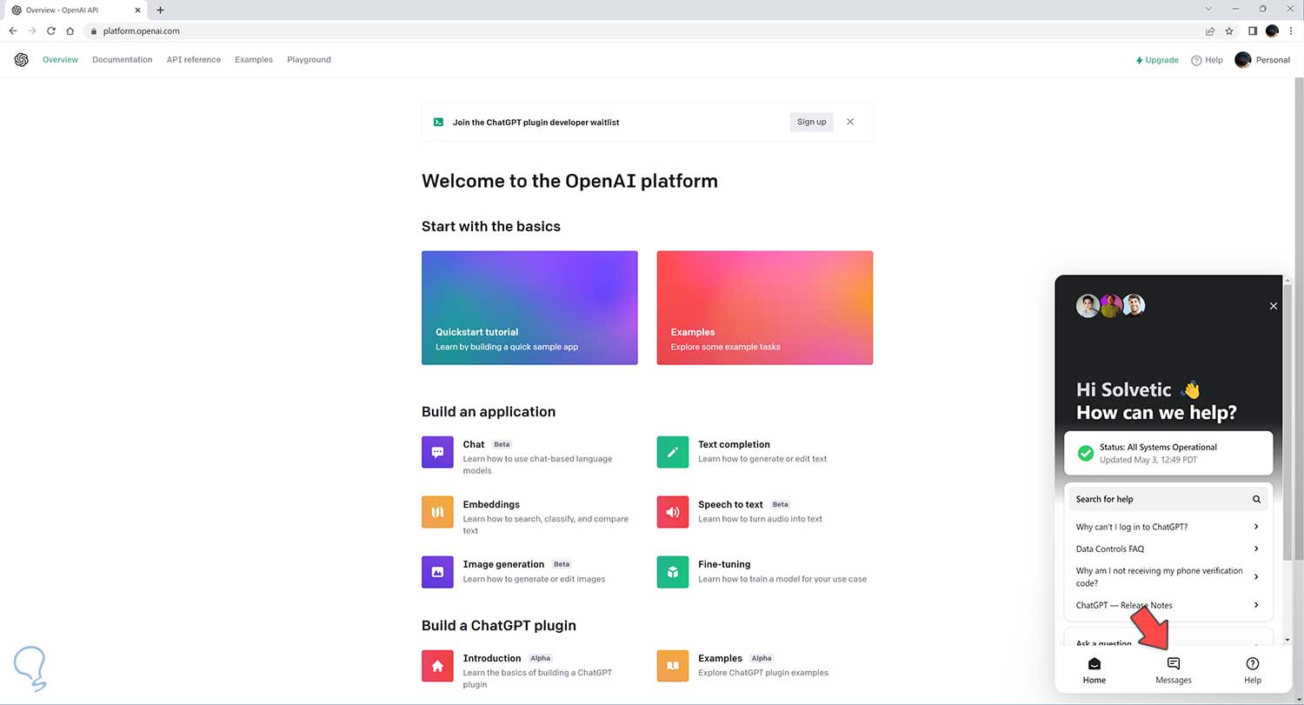Image resolution: width=1304 pixels, height=705 pixels.
Task: Open a new browser tab
Action: tap(160, 10)
